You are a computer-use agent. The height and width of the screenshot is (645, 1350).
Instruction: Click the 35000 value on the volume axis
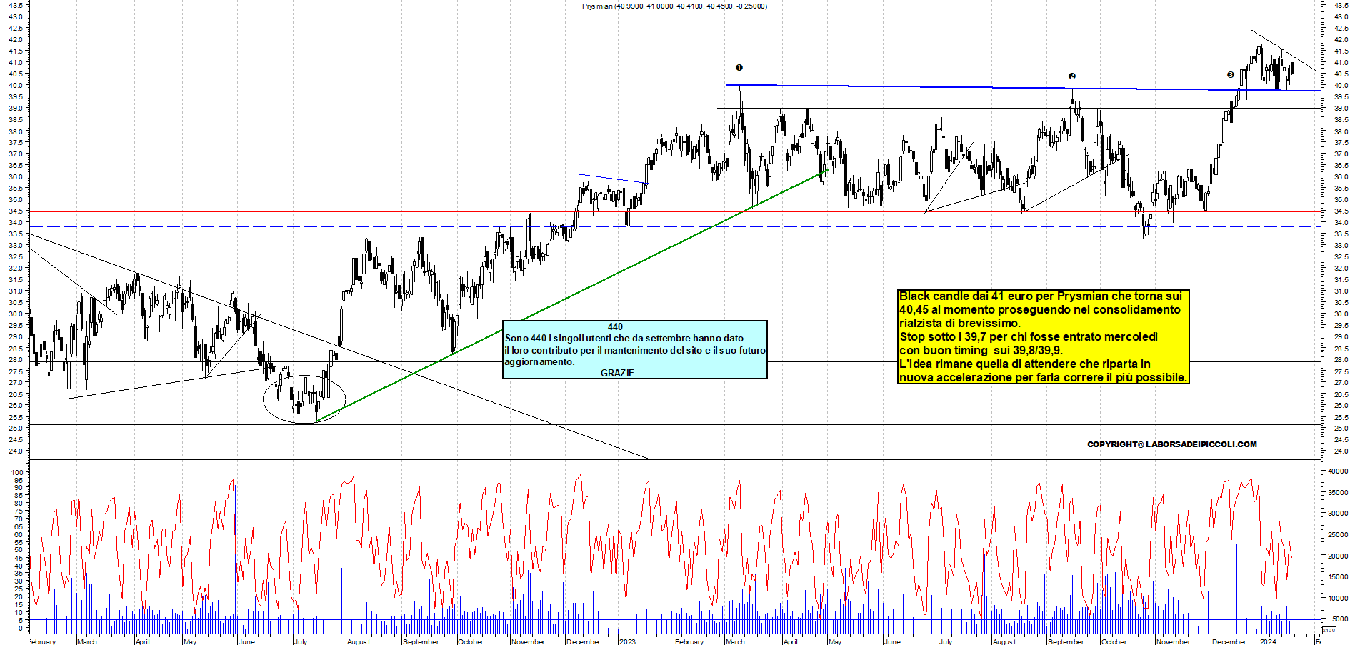pos(1338,493)
